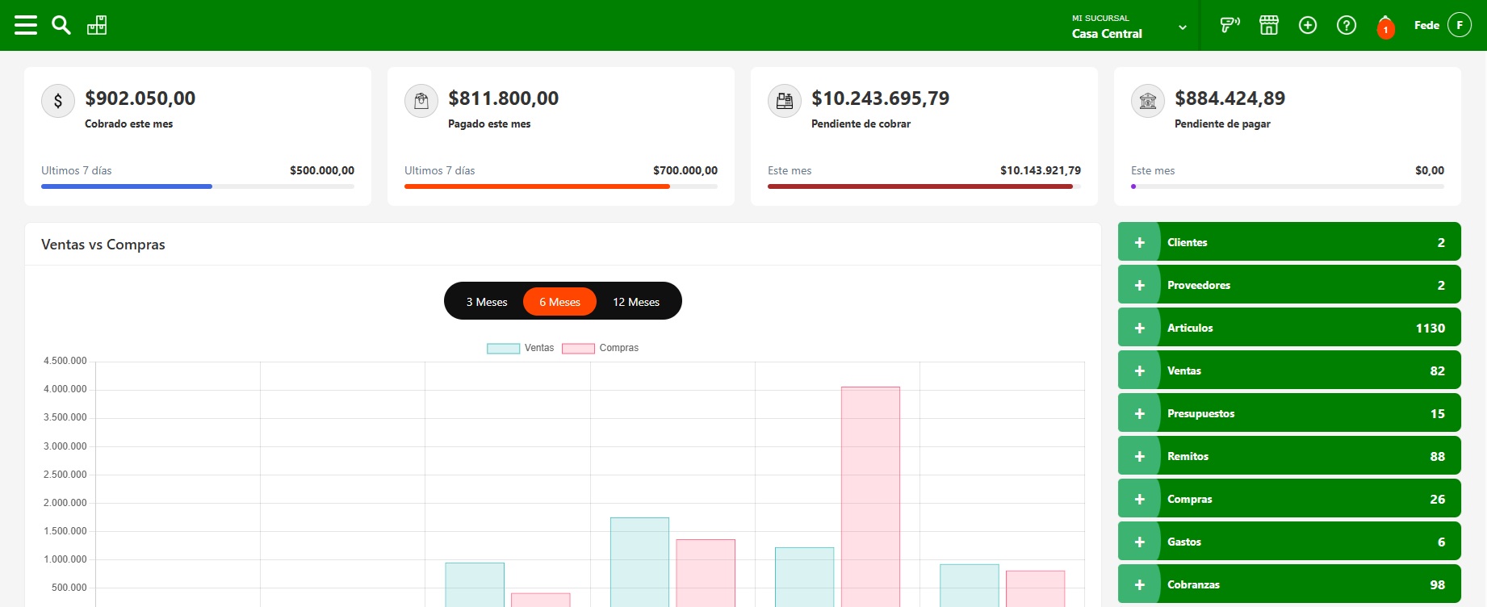Switch chart to 12 Meses
Viewport: 1487px width, 607px height.
point(636,302)
